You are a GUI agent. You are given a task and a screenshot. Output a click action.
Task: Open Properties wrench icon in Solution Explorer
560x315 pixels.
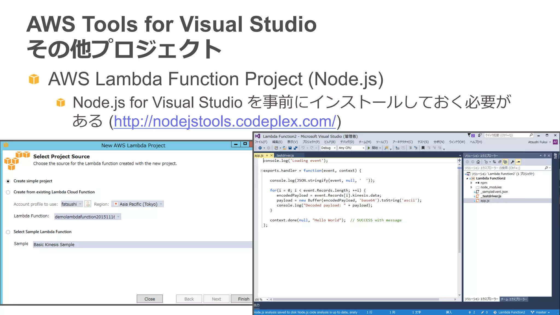(x=512, y=162)
